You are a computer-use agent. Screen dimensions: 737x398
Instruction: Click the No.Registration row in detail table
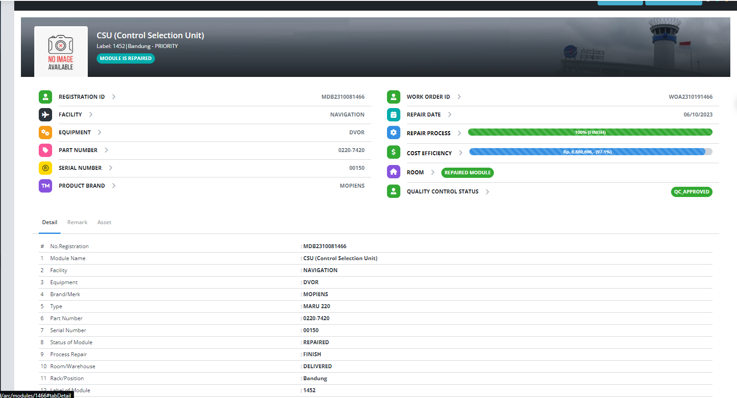(x=375, y=246)
